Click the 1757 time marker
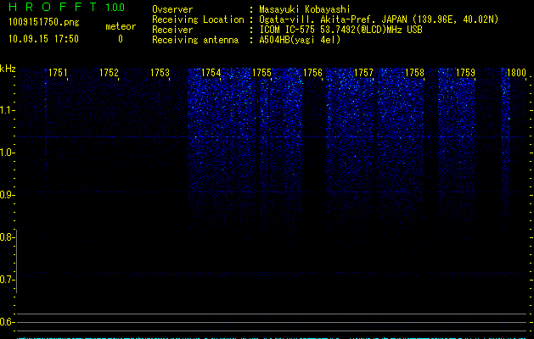Image resolution: width=534 pixels, height=339 pixels. pos(363,73)
